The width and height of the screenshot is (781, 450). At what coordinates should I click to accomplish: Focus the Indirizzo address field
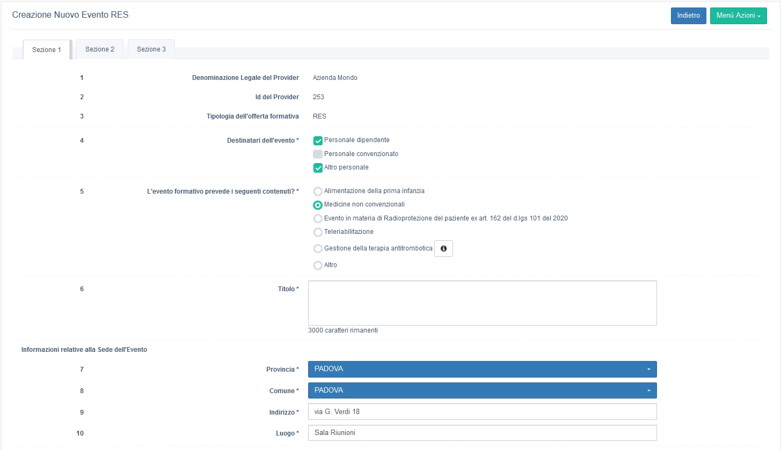click(x=482, y=412)
